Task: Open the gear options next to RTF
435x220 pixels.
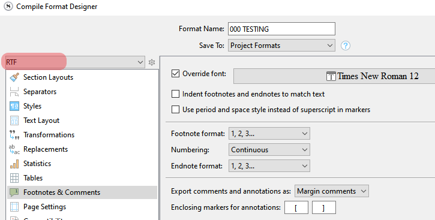Action: click(152, 62)
